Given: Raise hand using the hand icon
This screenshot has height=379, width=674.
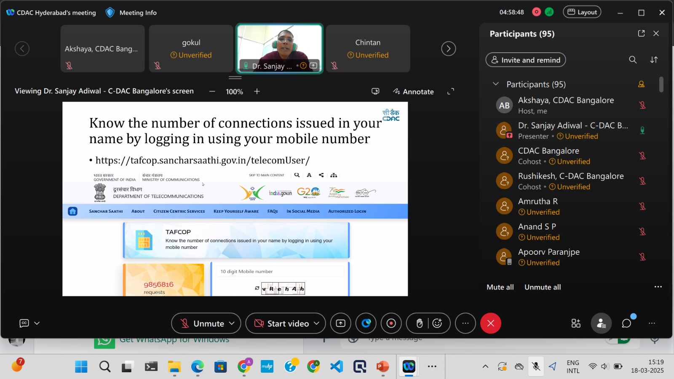Looking at the screenshot, I should [419, 323].
